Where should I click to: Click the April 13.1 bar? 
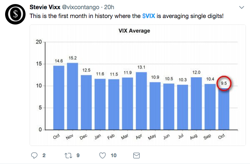pyautogui.click(x=141, y=101)
